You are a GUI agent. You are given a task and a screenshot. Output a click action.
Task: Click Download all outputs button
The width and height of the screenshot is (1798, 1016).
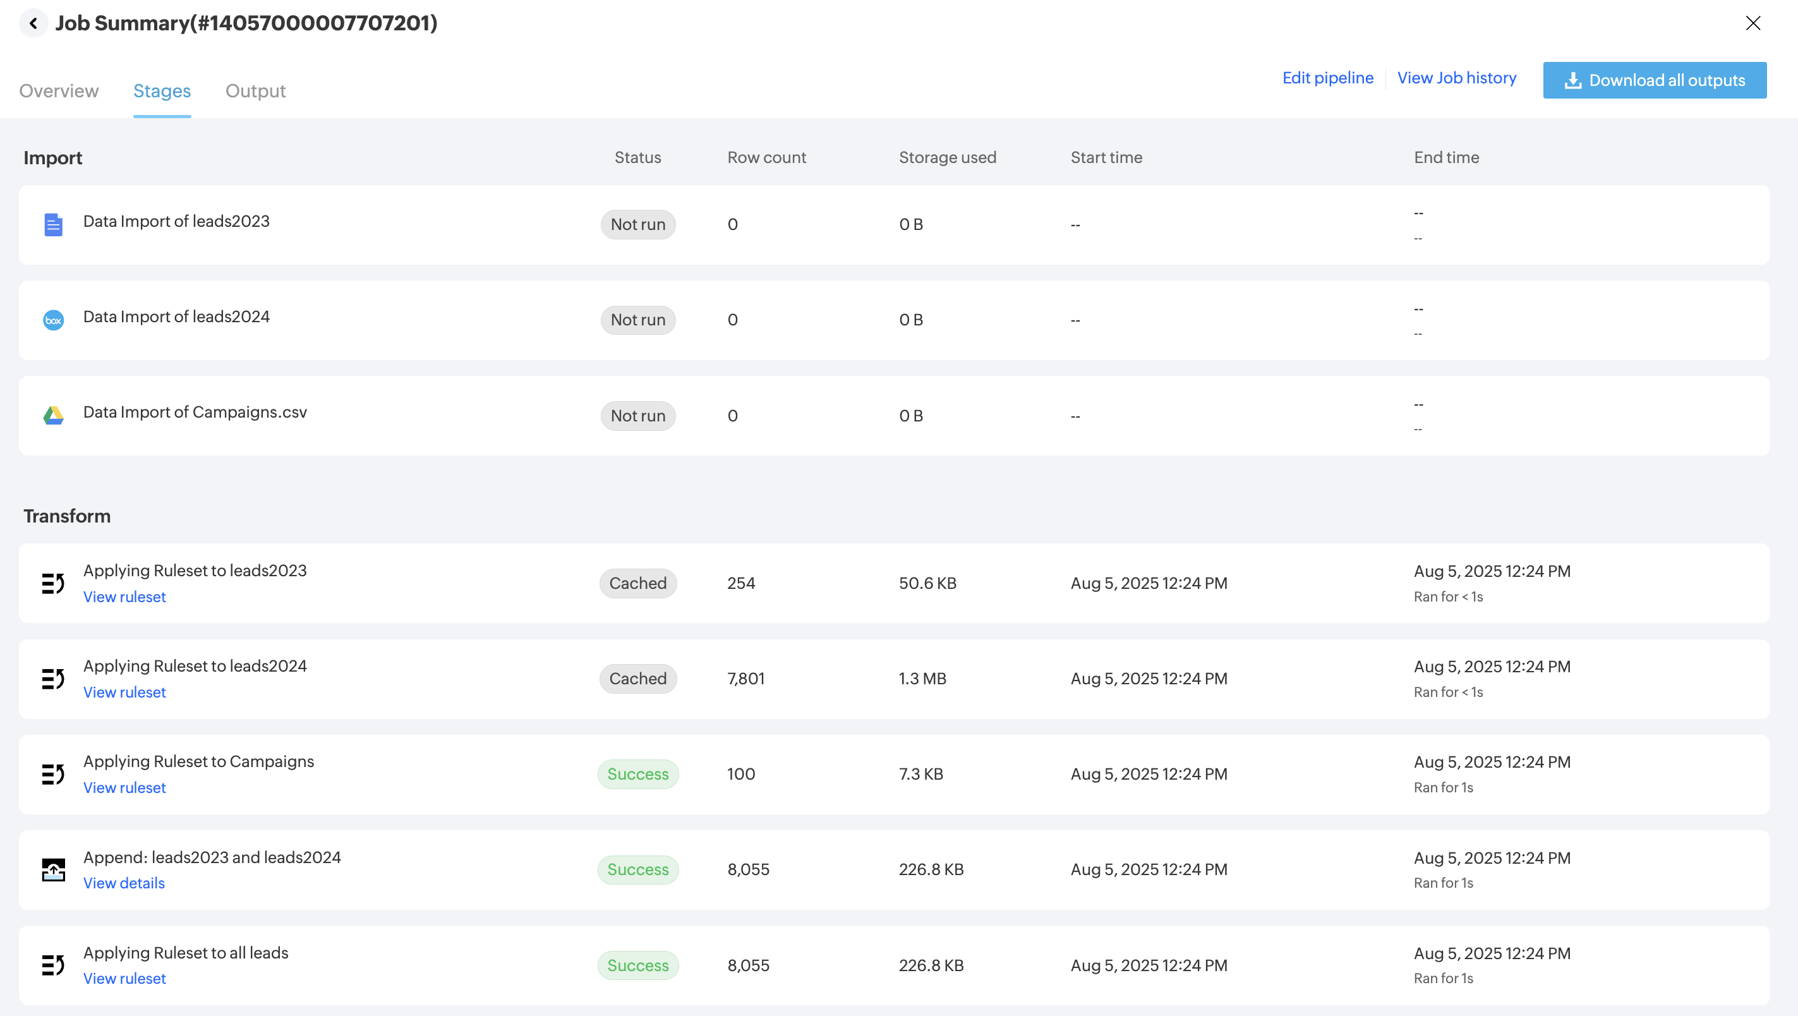[x=1654, y=80]
